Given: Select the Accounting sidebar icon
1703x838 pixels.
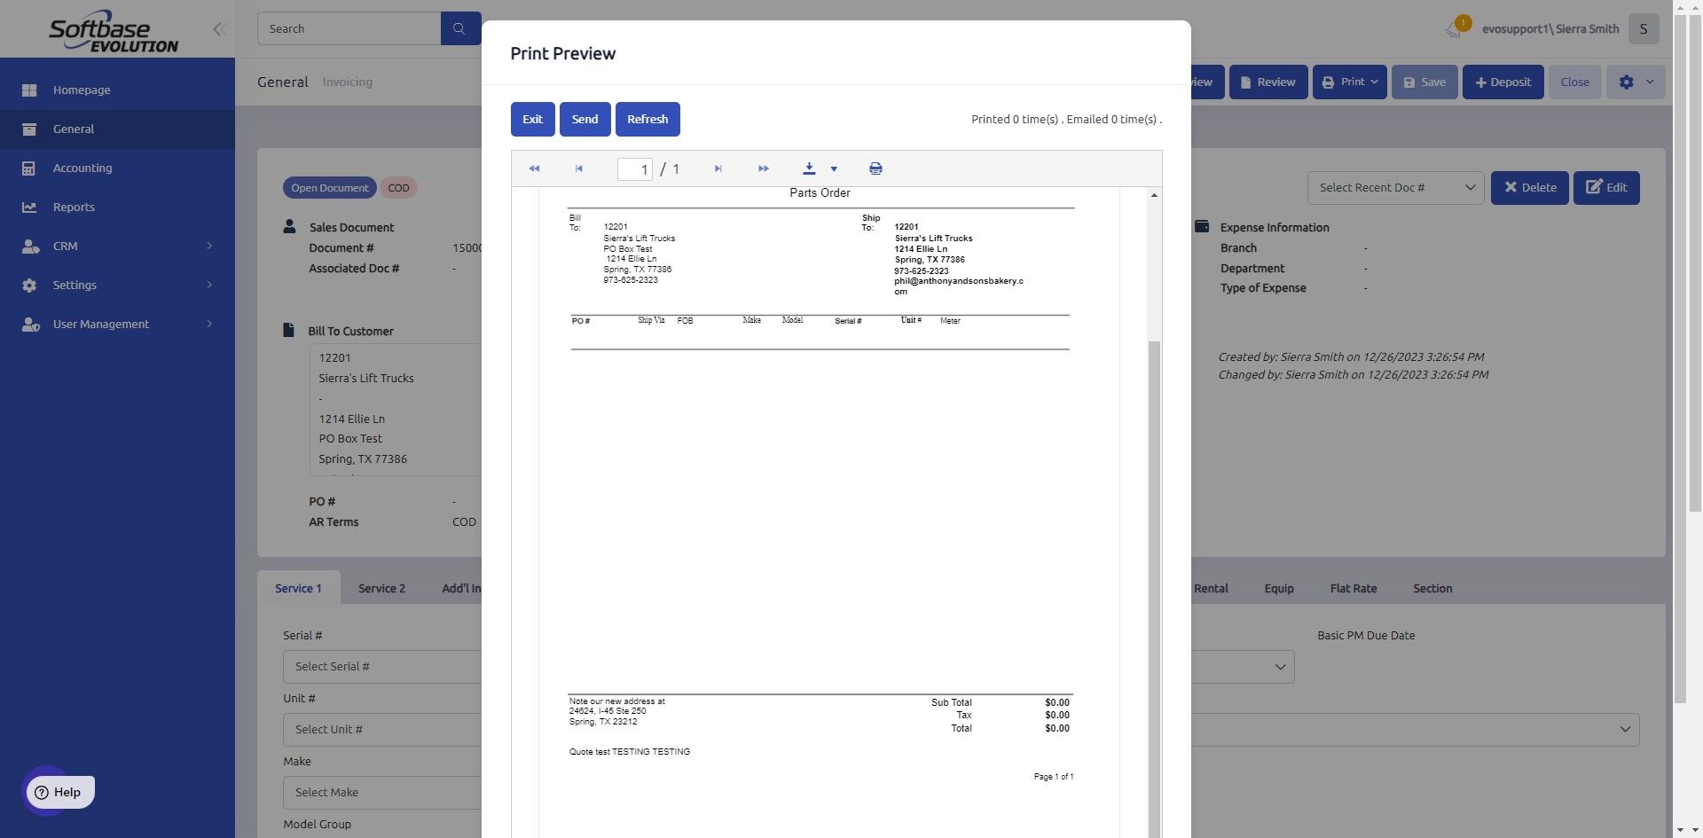Looking at the screenshot, I should coord(29,168).
